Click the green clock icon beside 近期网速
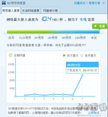The image size is (108, 117). click(10, 55)
